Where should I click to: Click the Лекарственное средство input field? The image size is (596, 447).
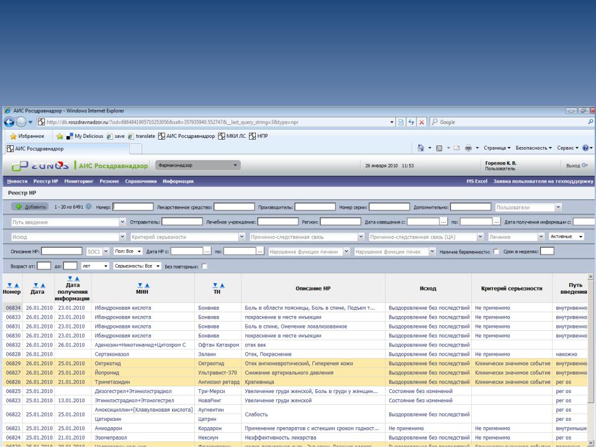click(234, 207)
